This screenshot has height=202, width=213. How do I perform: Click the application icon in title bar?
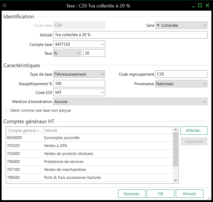[x=5, y=5]
